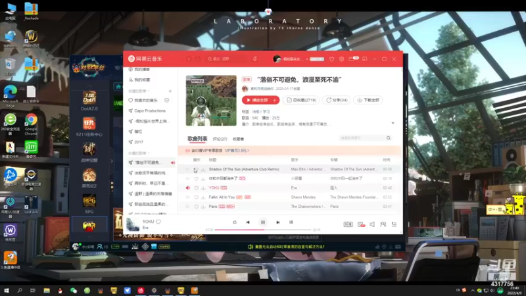The image size is (526, 296).
Task: Click the red Play All button
Action: pos(257,100)
